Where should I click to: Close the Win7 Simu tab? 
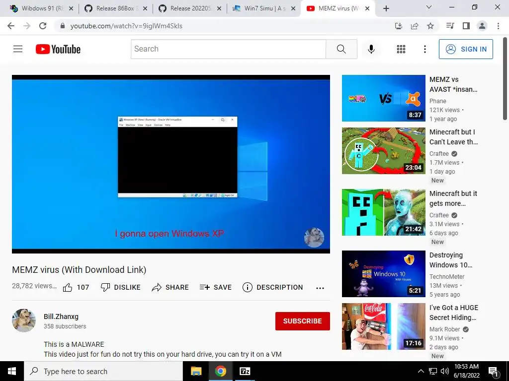click(293, 9)
